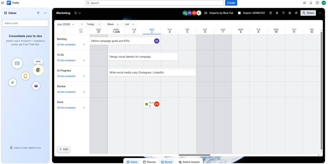The height and width of the screenshot is (164, 328).
Task: Mark the Budget card complete check
Action: pyautogui.click(x=146, y=104)
